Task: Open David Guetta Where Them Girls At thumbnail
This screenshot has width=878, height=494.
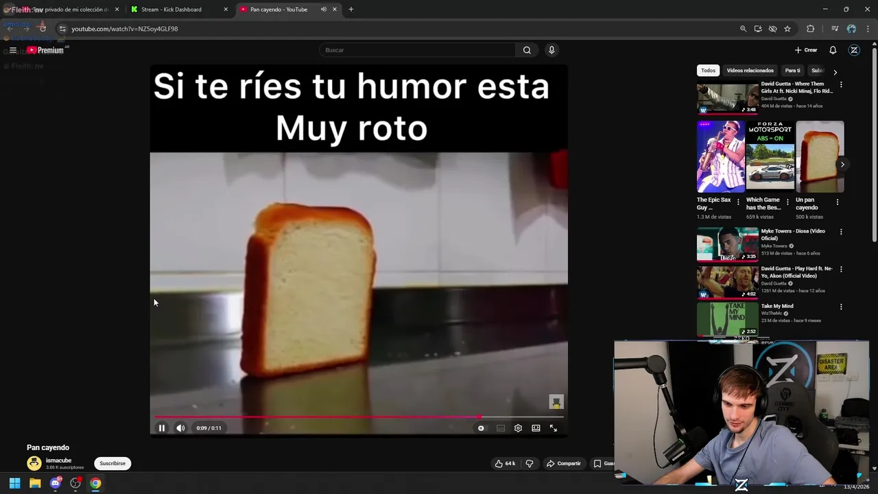Action: tap(728, 99)
